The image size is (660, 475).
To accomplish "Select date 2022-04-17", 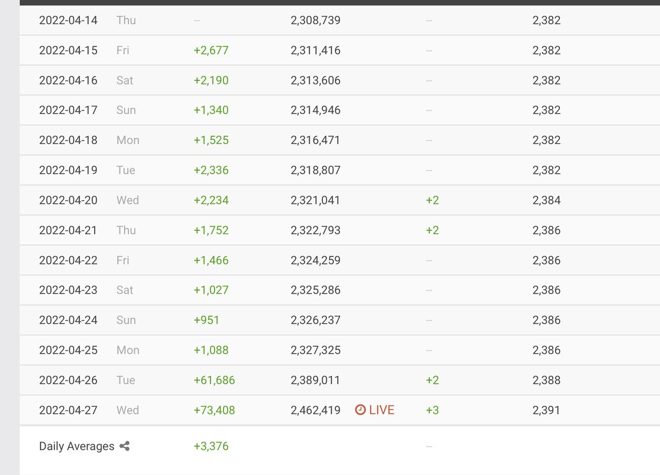I will pos(68,111).
